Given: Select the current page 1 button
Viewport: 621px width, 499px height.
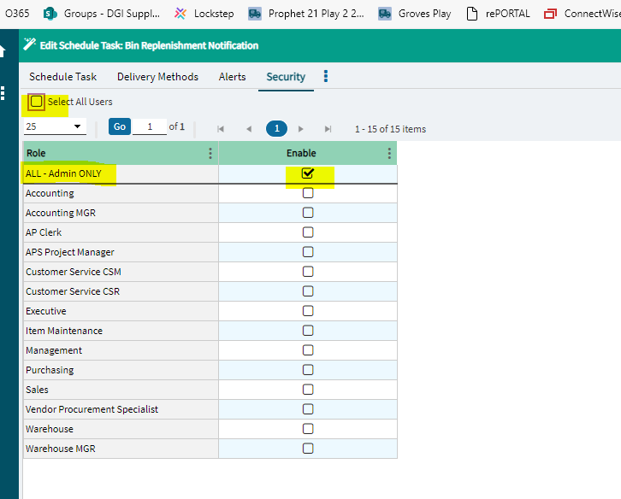Looking at the screenshot, I should [276, 129].
